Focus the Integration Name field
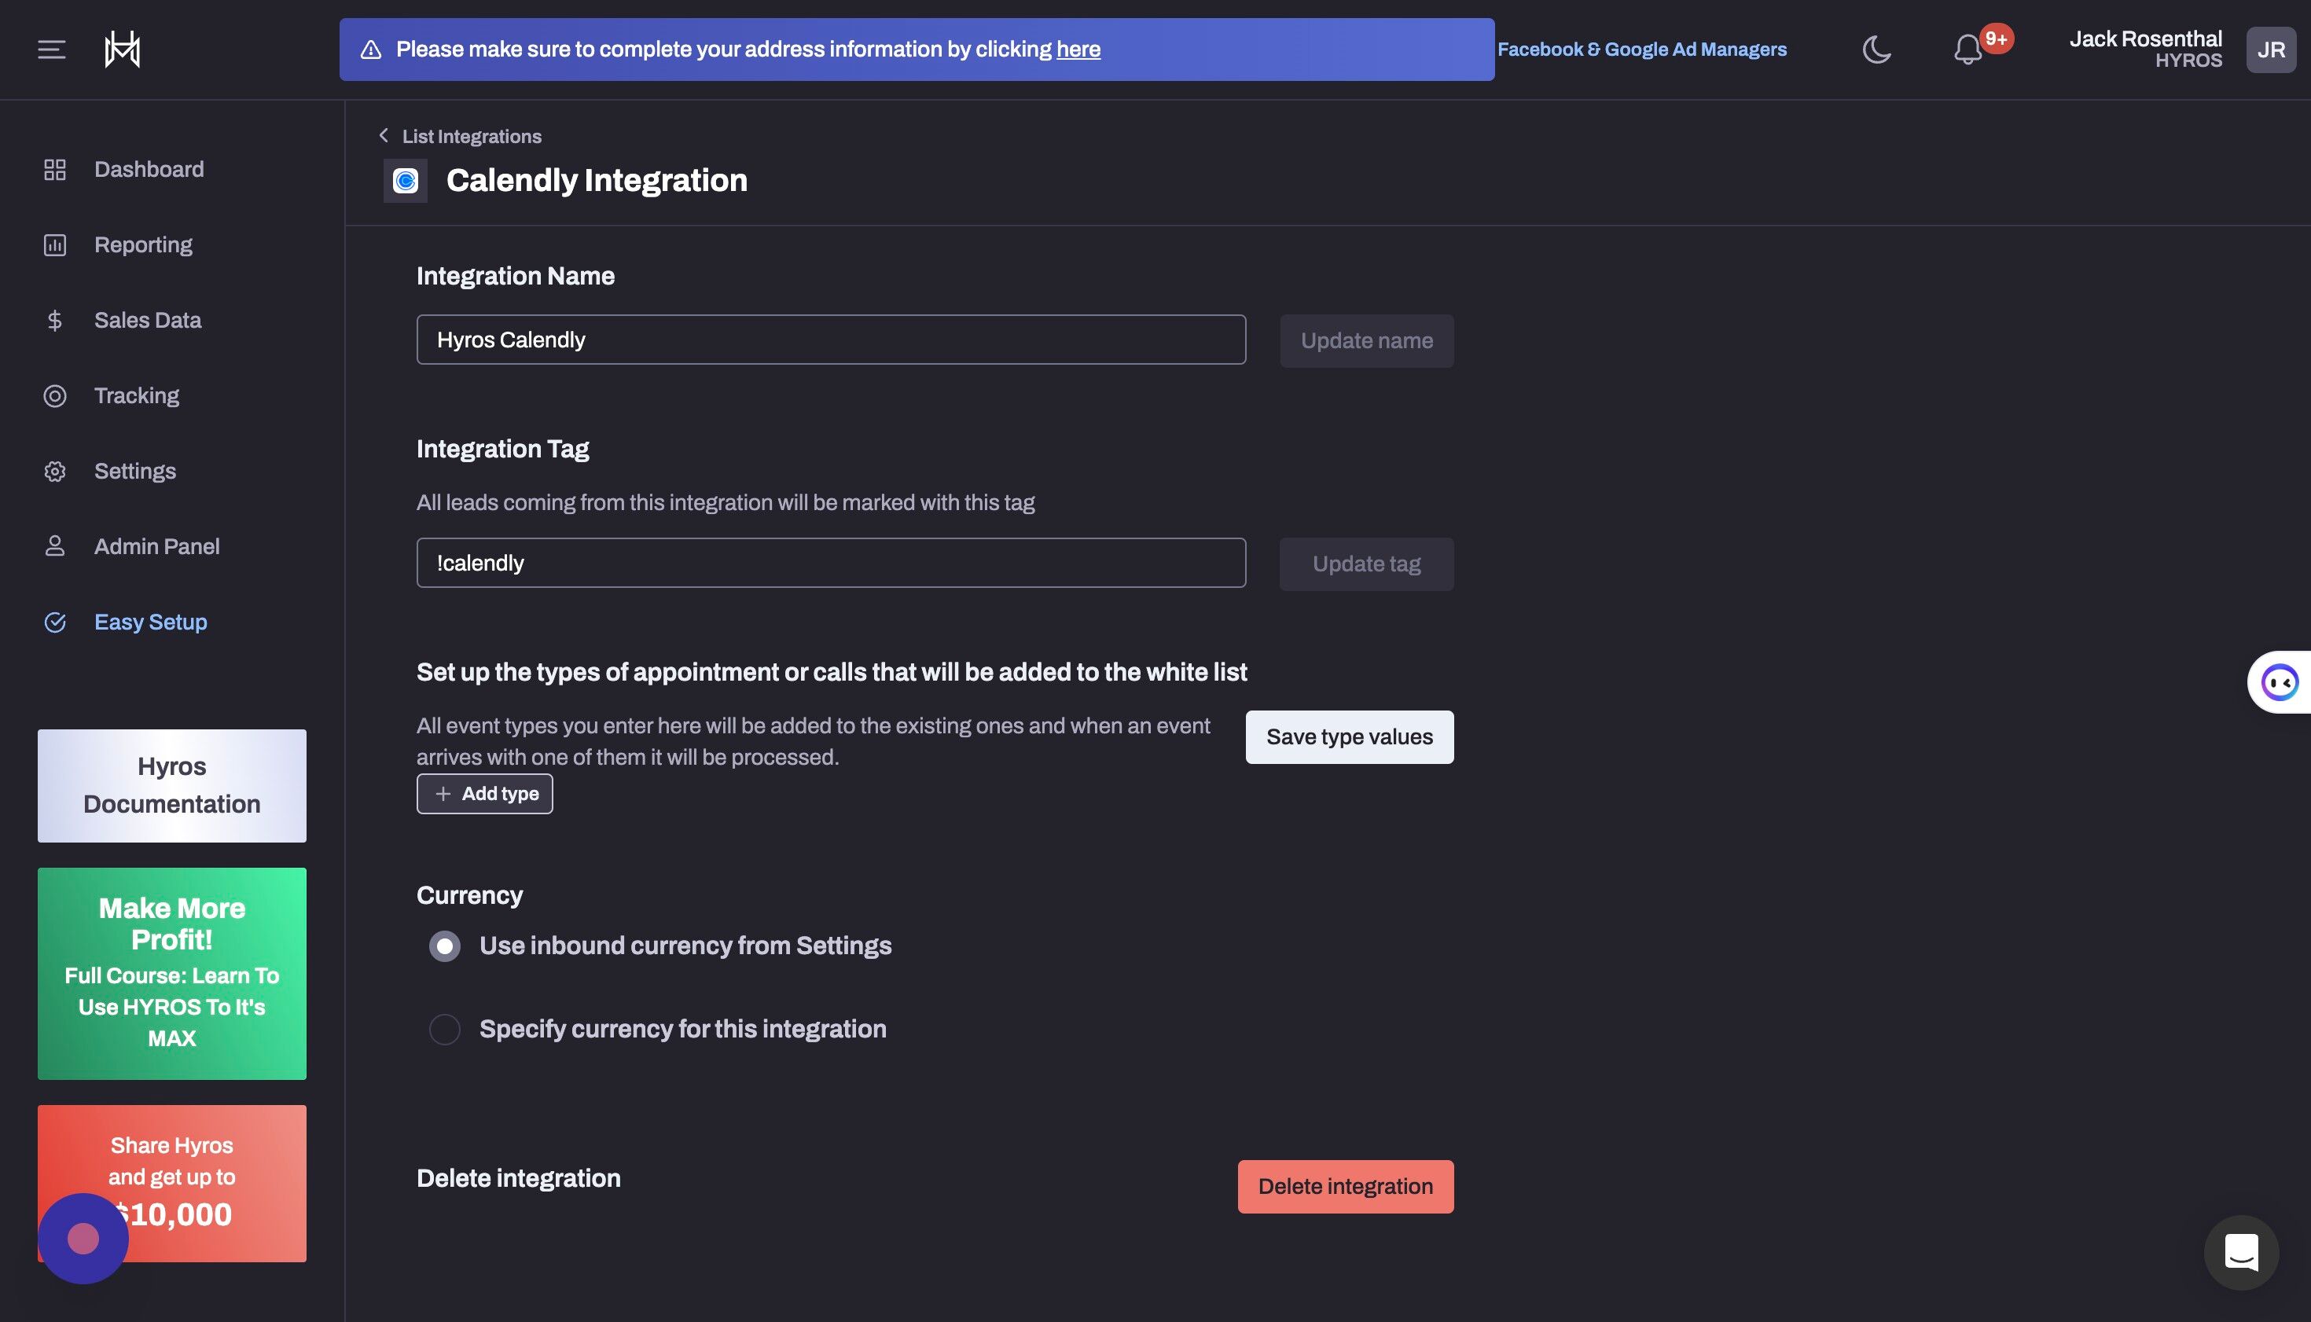Screen dimensions: 2311x1322 pos(831,340)
